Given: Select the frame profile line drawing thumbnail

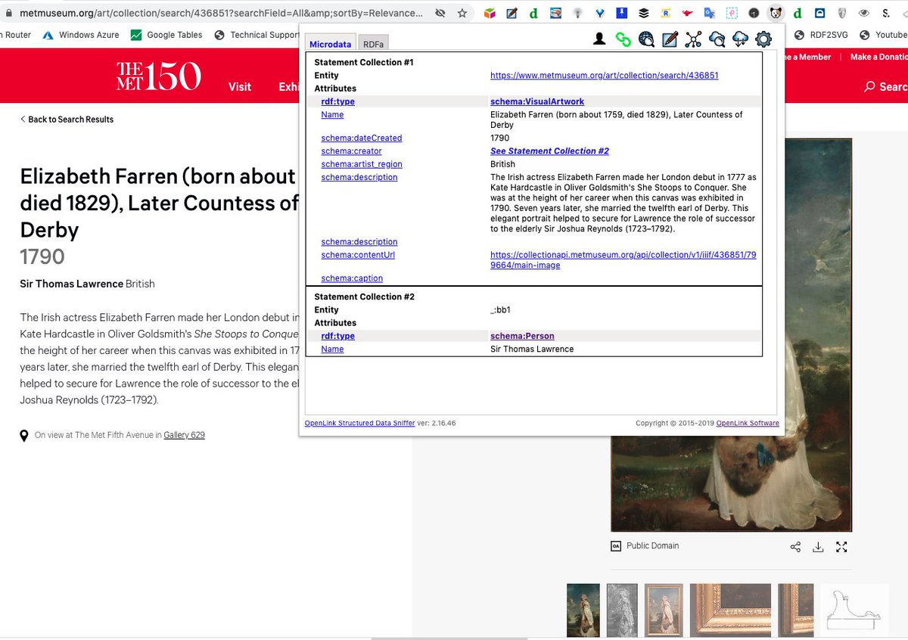Looking at the screenshot, I should click(x=855, y=610).
